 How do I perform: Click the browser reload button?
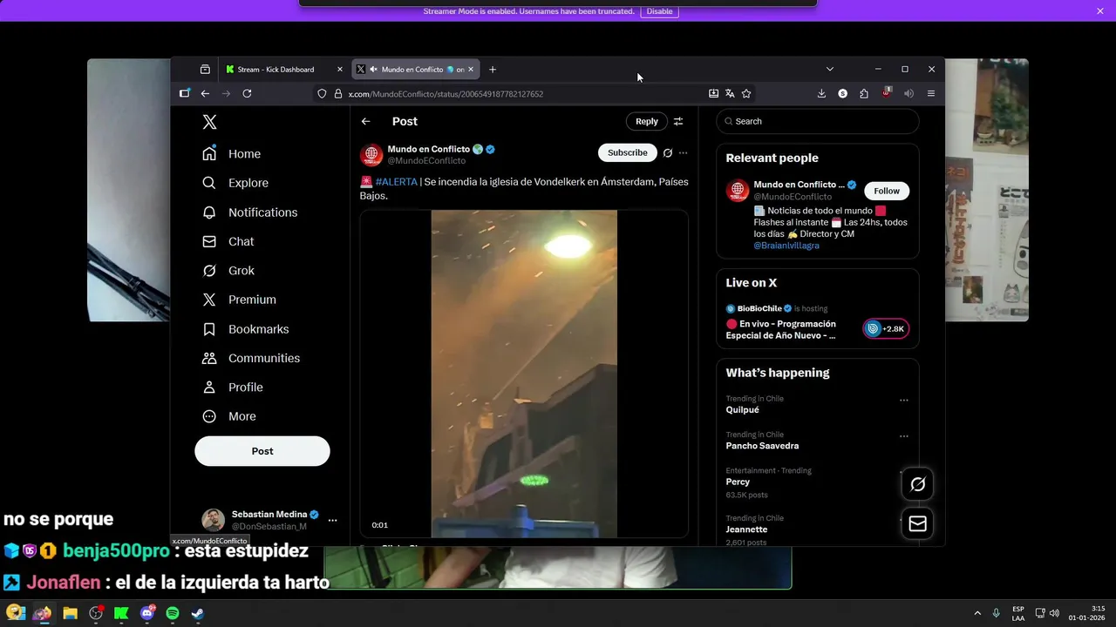pyautogui.click(x=247, y=93)
